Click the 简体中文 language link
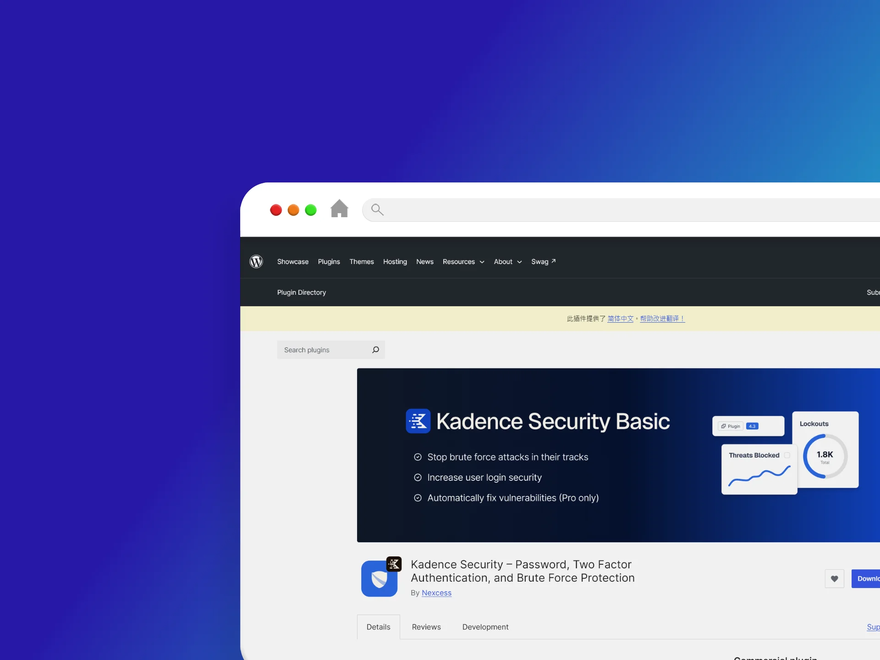The width and height of the screenshot is (880, 660). [621, 319]
